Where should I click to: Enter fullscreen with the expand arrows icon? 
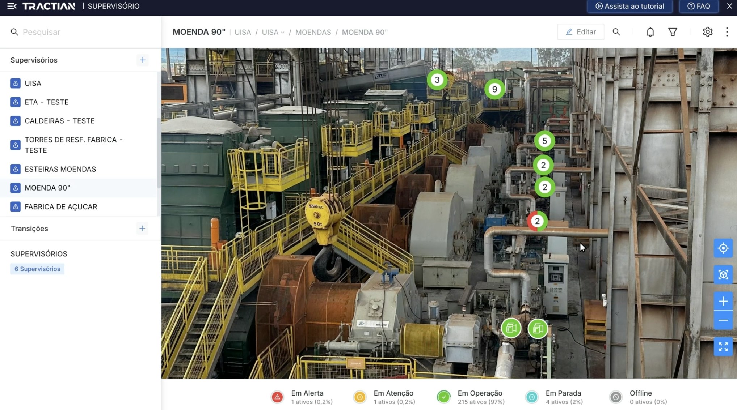723,347
